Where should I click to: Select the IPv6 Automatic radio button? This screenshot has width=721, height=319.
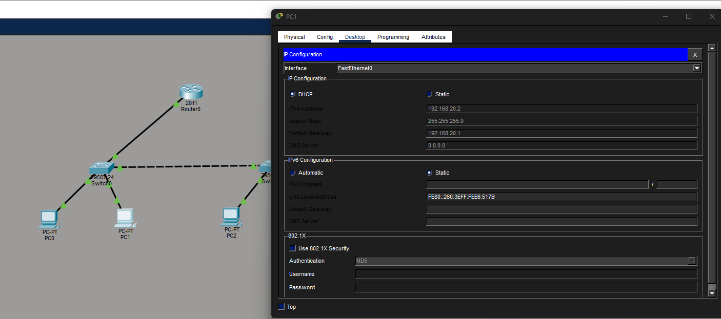point(293,173)
